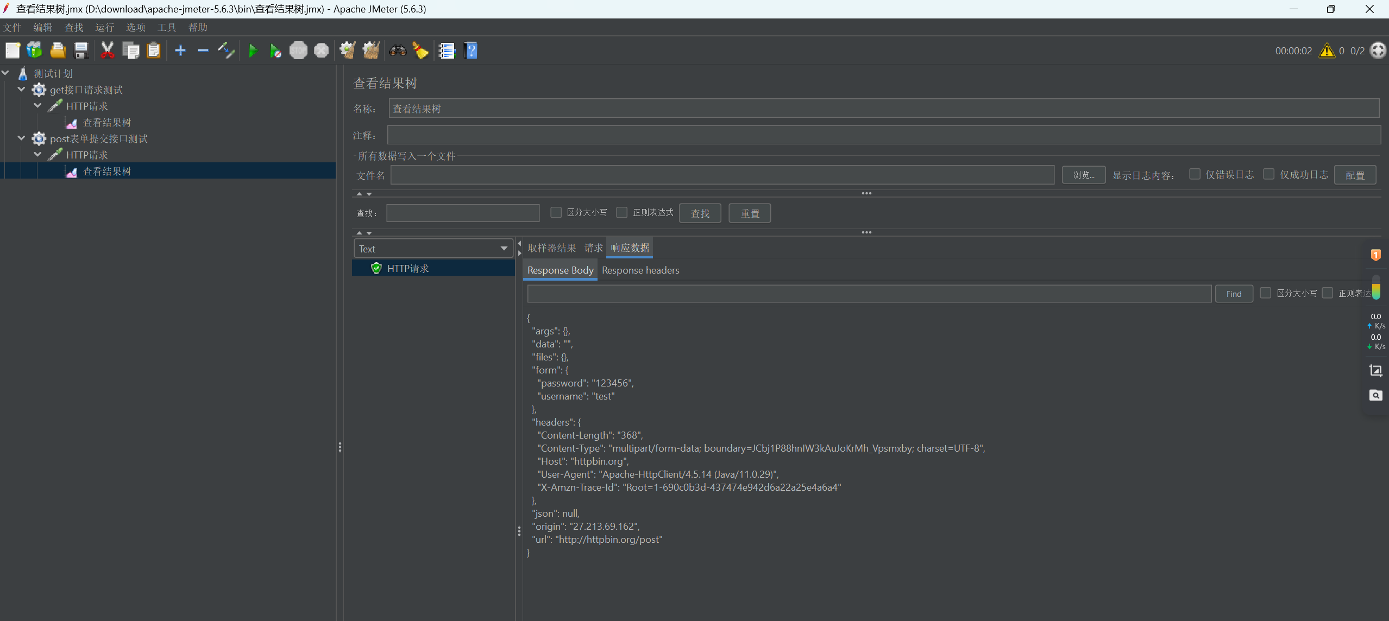Image resolution: width=1389 pixels, height=621 pixels.
Task: Click the 浏览... browse button
Action: 1083,175
